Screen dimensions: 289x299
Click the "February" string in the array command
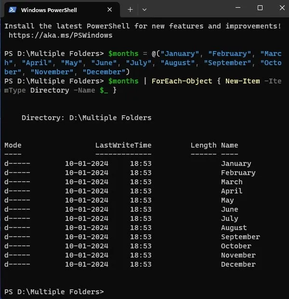point(230,54)
